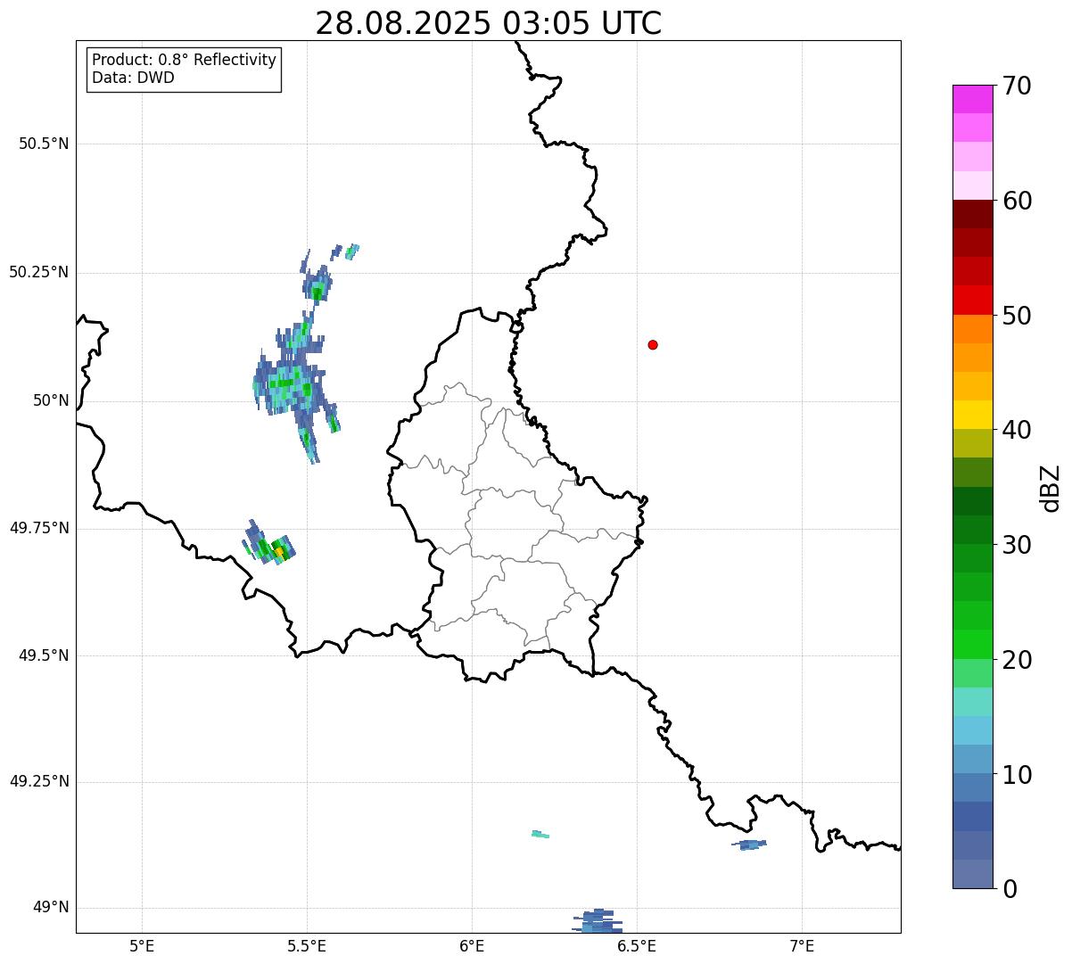Click the 'Product: 0.8° Reflectivity' label
Viewport: 1072px width, 964px height.
pos(185,60)
